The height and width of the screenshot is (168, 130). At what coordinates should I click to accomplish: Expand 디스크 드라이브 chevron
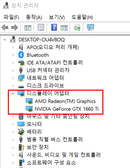coord(13,86)
